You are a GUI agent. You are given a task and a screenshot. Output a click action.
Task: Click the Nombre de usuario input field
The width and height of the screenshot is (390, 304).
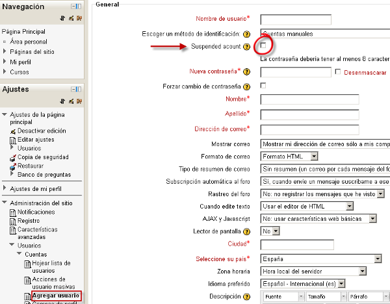click(296, 20)
